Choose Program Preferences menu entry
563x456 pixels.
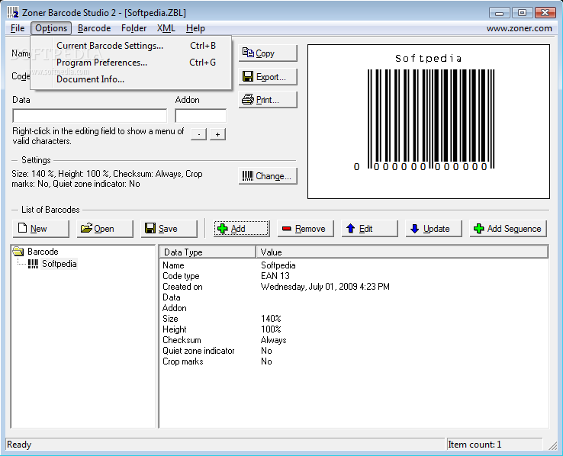[131, 63]
